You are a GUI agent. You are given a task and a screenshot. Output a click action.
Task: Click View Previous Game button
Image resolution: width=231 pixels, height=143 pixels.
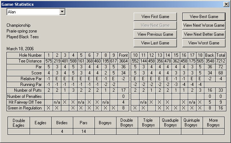pos(155,34)
